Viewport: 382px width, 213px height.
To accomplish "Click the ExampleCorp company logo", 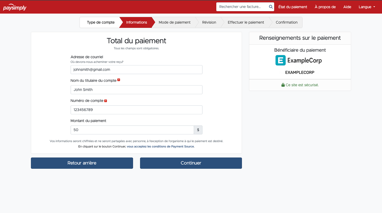I will tap(280, 60).
